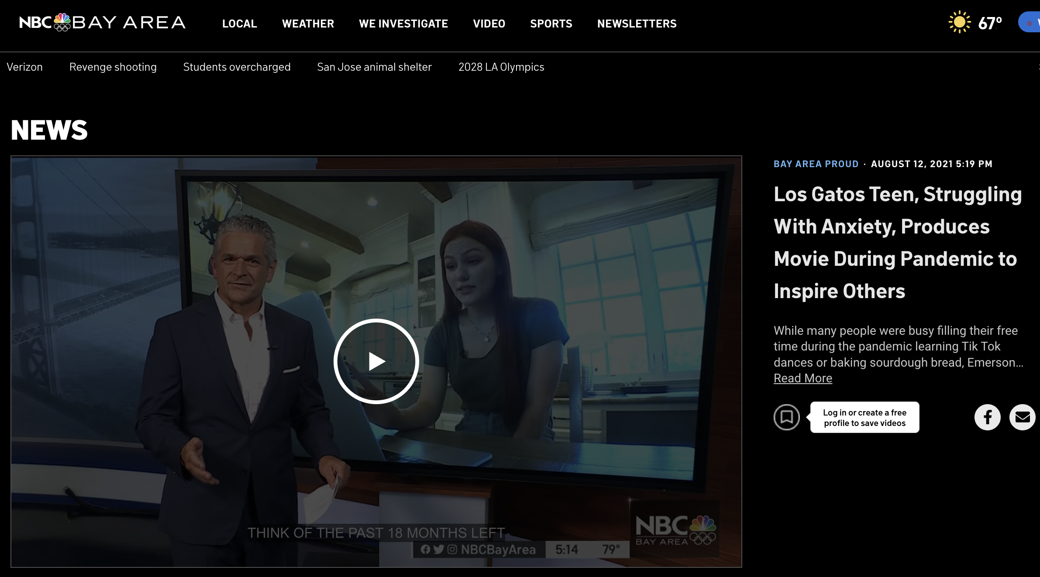Share the article by email icon
The height and width of the screenshot is (577, 1040).
[1022, 417]
